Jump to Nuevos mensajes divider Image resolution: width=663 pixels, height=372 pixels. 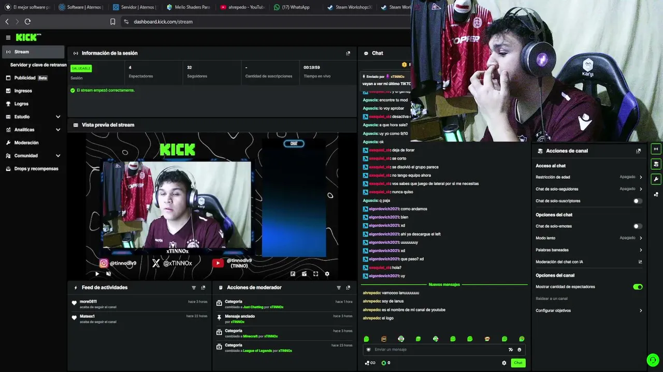pyautogui.click(x=444, y=285)
